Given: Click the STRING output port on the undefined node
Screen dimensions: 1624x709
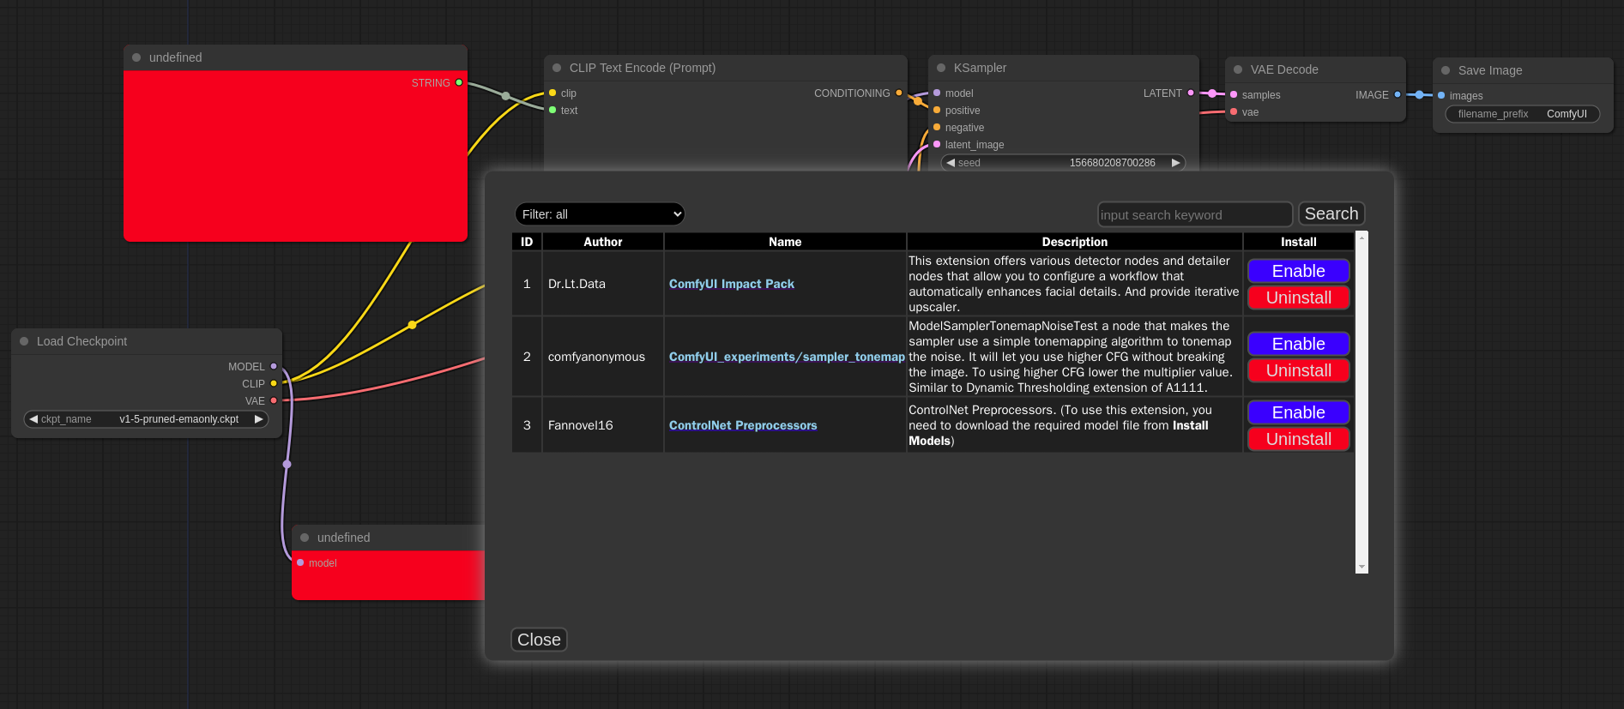Looking at the screenshot, I should (459, 83).
